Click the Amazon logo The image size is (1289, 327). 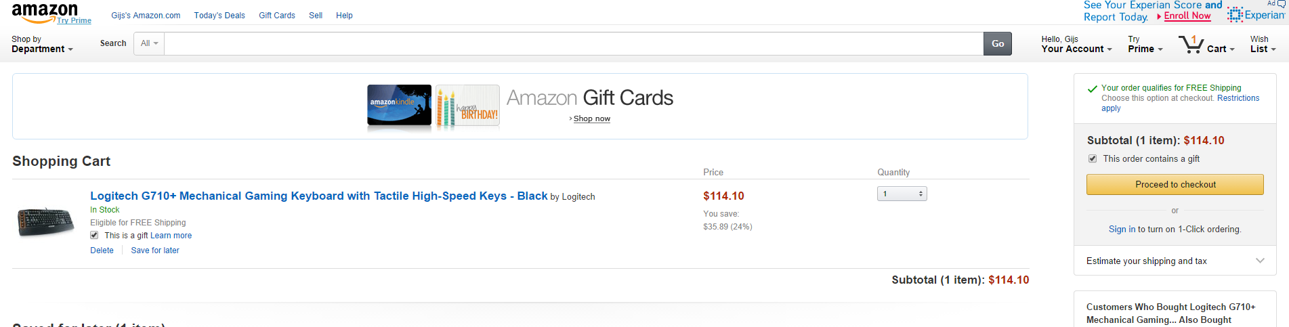[x=45, y=12]
